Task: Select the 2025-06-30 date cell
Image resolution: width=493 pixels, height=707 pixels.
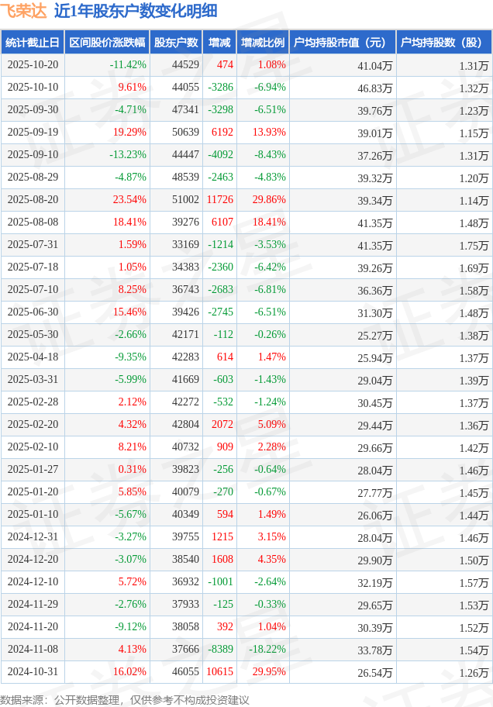Action: (33, 312)
